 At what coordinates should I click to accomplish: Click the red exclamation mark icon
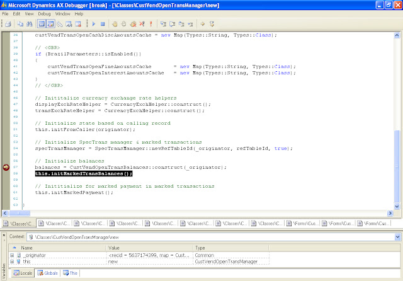click(151, 24)
